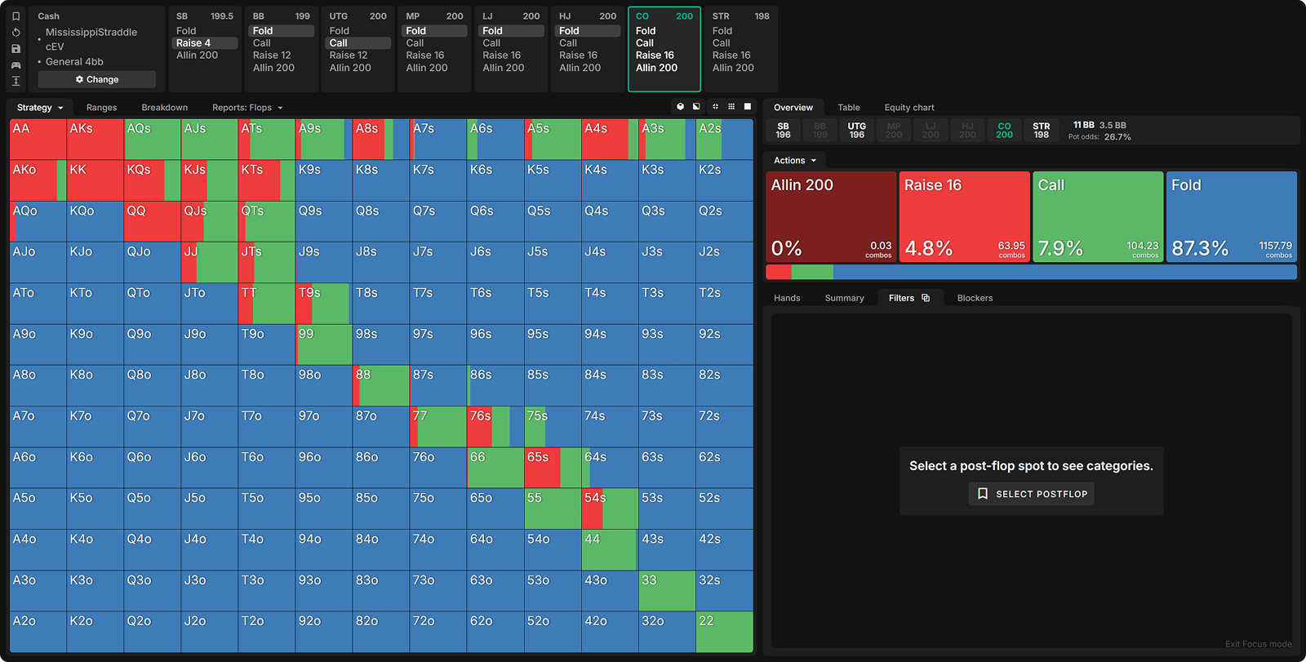Image resolution: width=1306 pixels, height=662 pixels.
Task: Expand the Reports: Flops dropdown
Action: click(x=247, y=108)
